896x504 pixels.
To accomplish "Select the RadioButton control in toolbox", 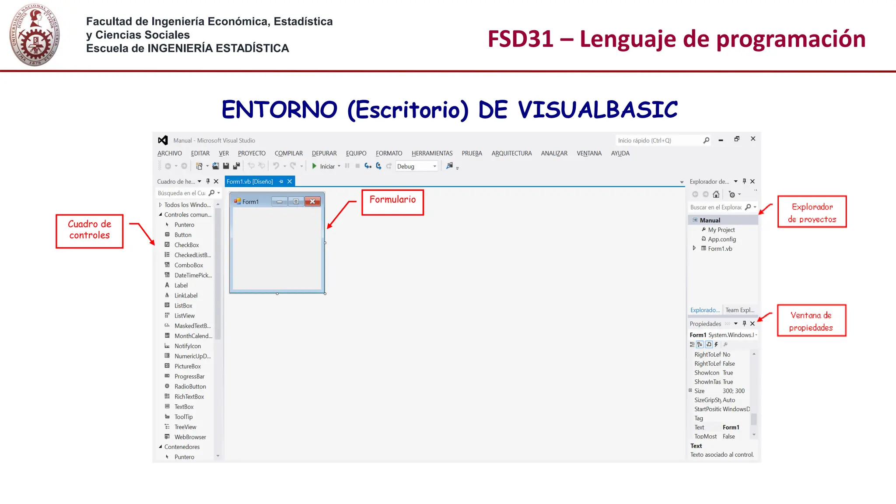I will (190, 386).
